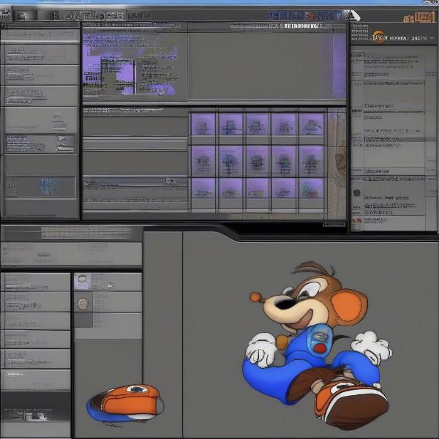The image size is (439, 439).
Task: Select the empty dark cell below the face thumbnail
Action: (83, 320)
